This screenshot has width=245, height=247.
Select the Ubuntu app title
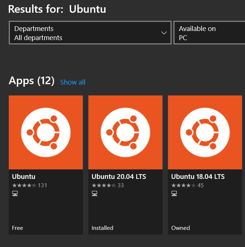pyautogui.click(x=24, y=177)
